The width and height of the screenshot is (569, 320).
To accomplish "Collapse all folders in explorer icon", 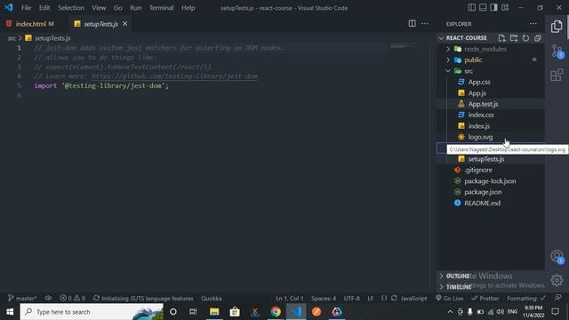I will tap(537, 38).
